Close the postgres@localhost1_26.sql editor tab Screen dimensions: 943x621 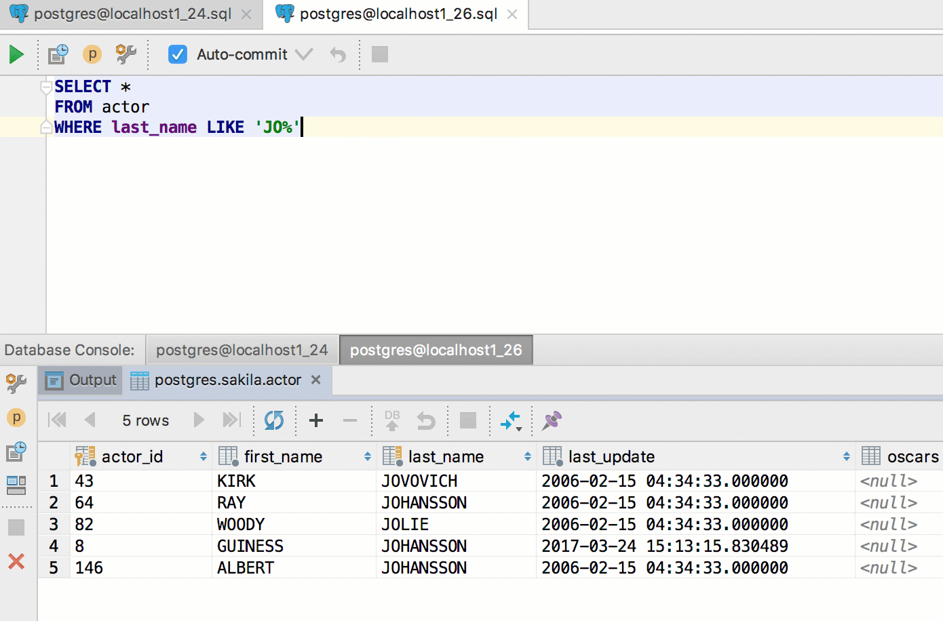[512, 14]
